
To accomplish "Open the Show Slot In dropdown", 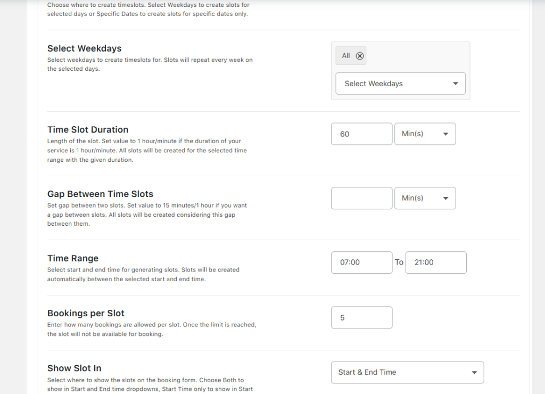I will click(407, 373).
